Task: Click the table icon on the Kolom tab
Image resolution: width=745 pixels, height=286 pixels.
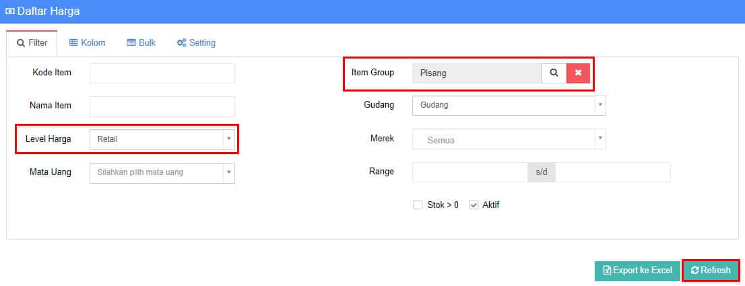Action: tap(73, 42)
